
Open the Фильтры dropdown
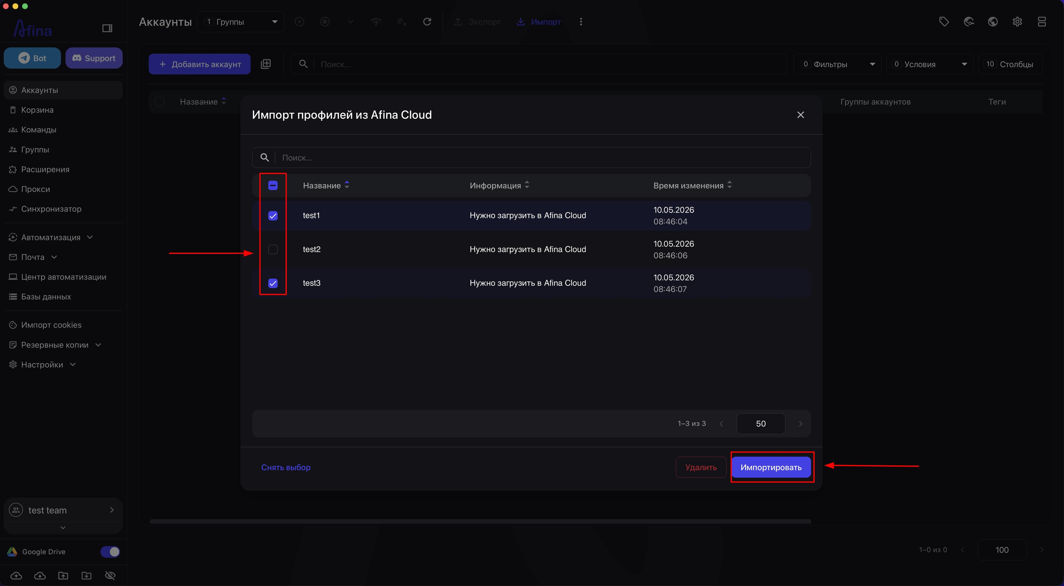click(837, 64)
